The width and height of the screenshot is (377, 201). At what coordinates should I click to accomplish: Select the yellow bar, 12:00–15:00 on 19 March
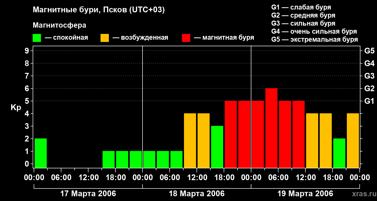click(312, 140)
